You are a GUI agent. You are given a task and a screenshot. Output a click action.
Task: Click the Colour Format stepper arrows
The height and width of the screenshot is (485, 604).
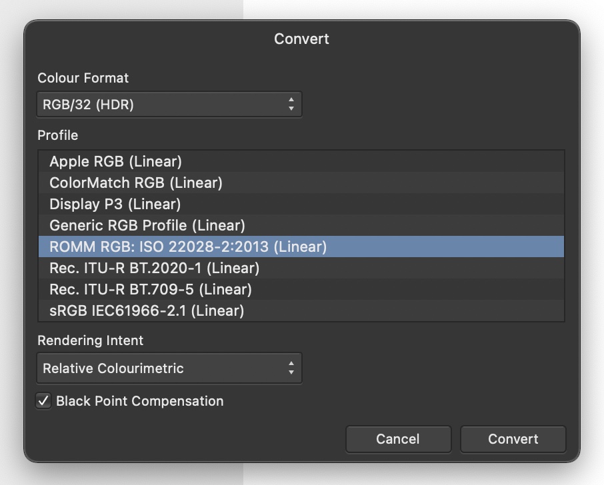tap(292, 104)
